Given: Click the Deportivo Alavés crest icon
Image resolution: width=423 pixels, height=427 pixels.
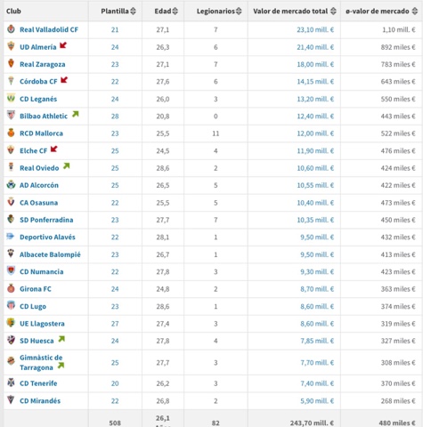Looking at the screenshot, I should (x=11, y=237).
